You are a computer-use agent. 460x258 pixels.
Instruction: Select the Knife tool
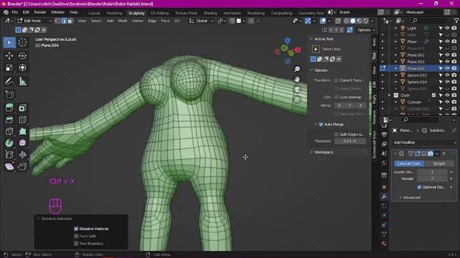pos(9,131)
